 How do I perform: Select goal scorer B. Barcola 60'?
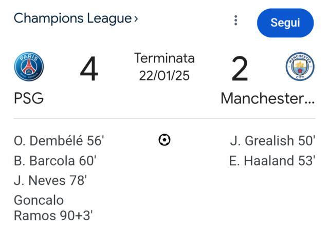coord(55,160)
